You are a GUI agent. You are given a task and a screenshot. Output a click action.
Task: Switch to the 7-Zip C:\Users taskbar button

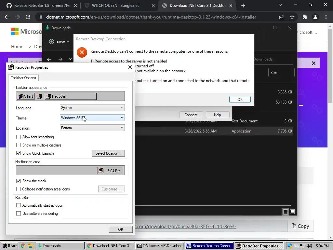click(x=160, y=246)
